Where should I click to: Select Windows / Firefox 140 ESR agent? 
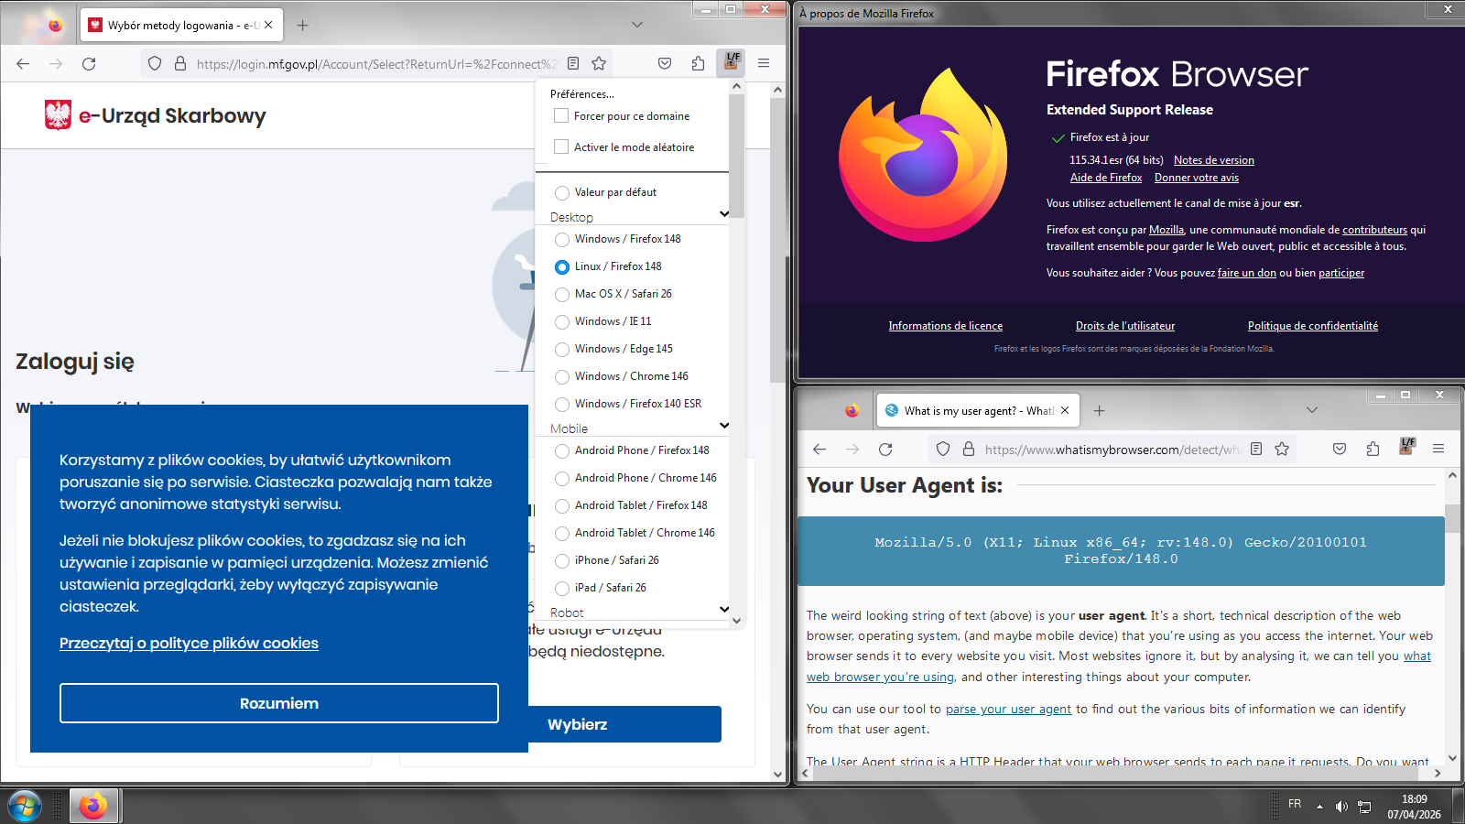pyautogui.click(x=562, y=405)
